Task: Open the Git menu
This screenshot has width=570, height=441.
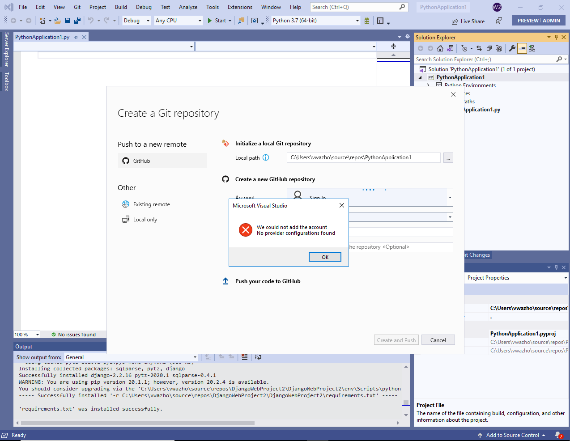Action: (77, 7)
